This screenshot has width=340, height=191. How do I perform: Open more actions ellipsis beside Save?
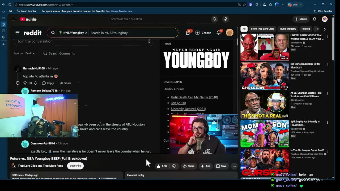(234, 166)
